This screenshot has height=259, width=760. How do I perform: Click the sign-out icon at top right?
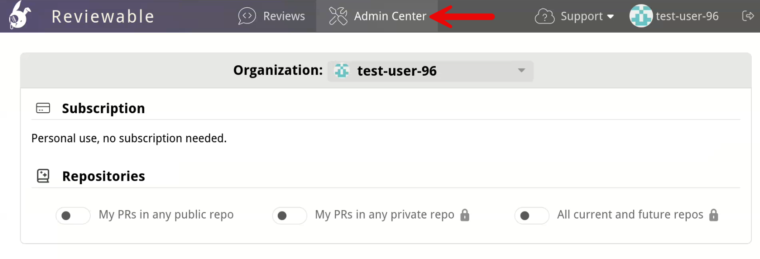[748, 16]
